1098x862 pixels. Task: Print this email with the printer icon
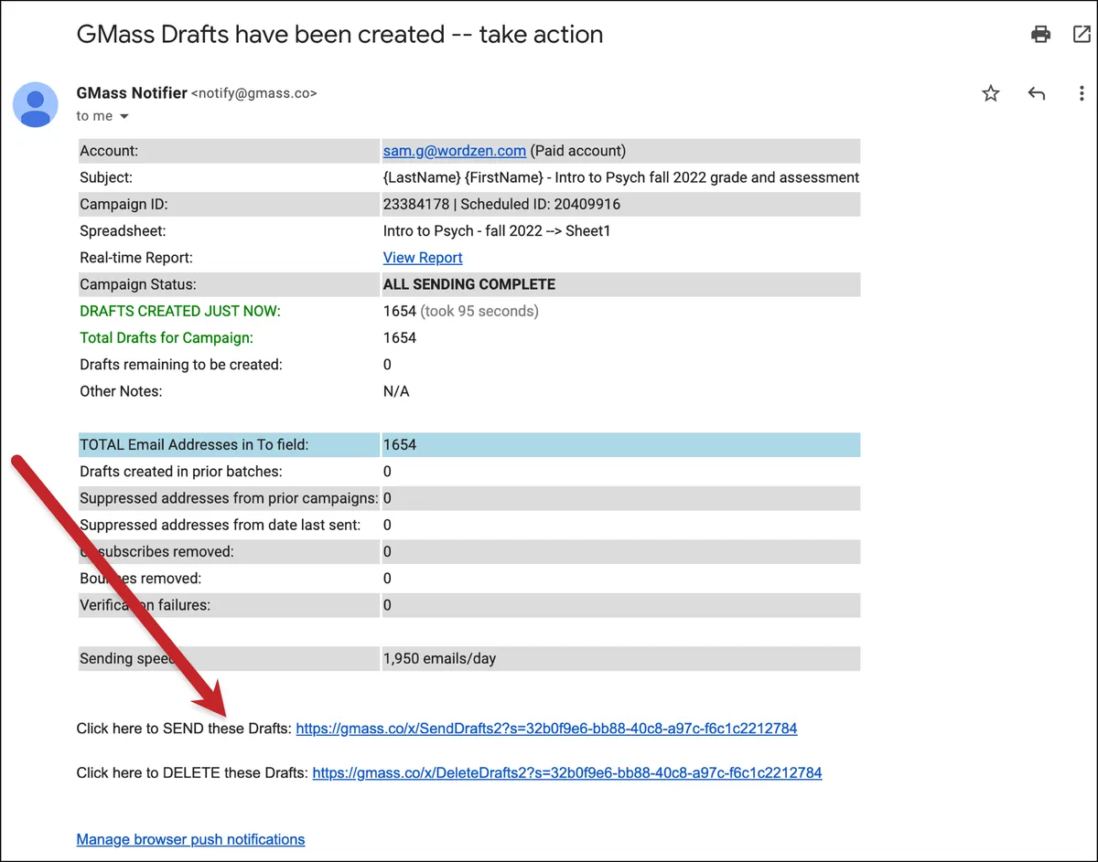(x=1040, y=35)
